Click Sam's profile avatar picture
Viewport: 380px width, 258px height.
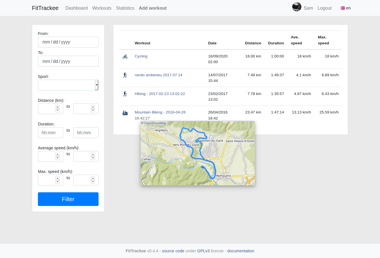click(297, 7)
